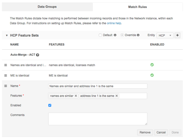This screenshot has width=185, height=139.
Task: Uncheck the Enabled checkbox
Action: [x=50, y=106]
